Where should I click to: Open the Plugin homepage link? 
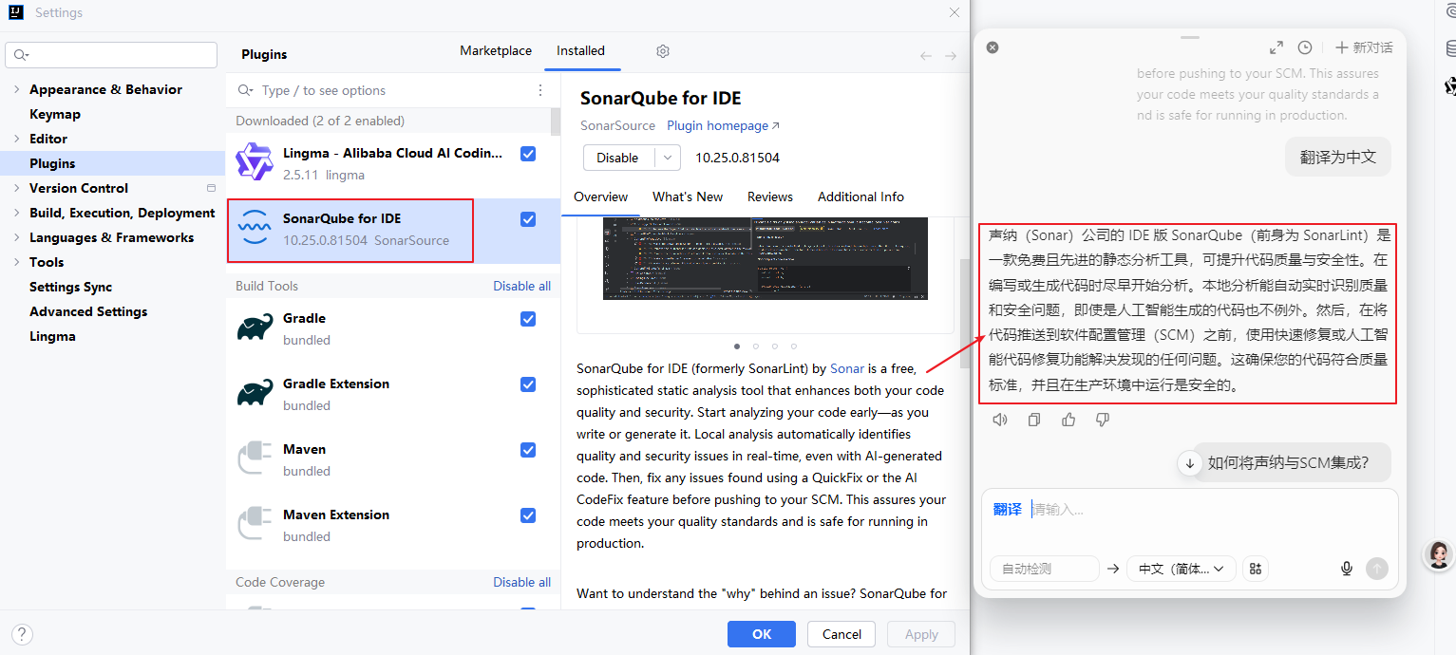[x=723, y=125]
